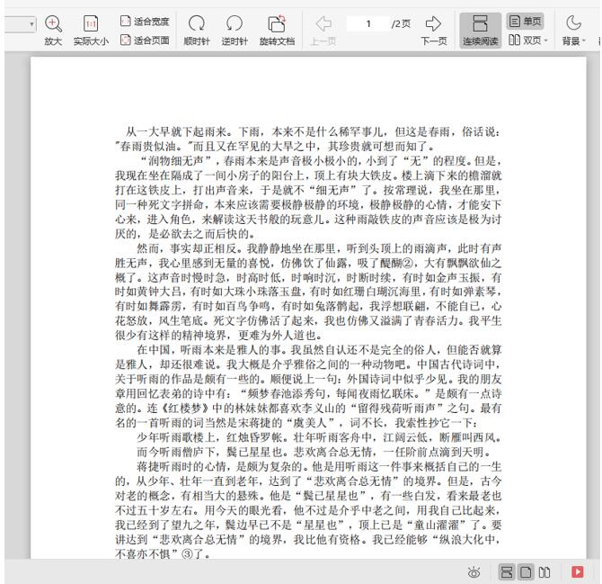Click text line starting 从一大早就下起雨来
Screen dimensions: 602x584
tap(313, 132)
